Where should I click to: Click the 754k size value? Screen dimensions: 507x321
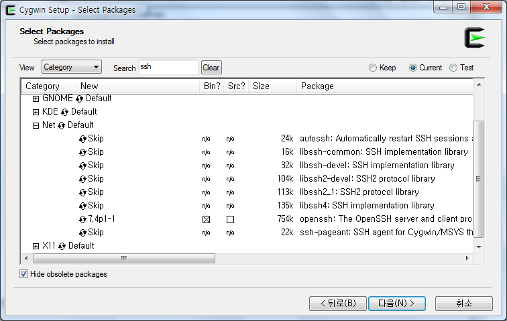[x=285, y=219]
